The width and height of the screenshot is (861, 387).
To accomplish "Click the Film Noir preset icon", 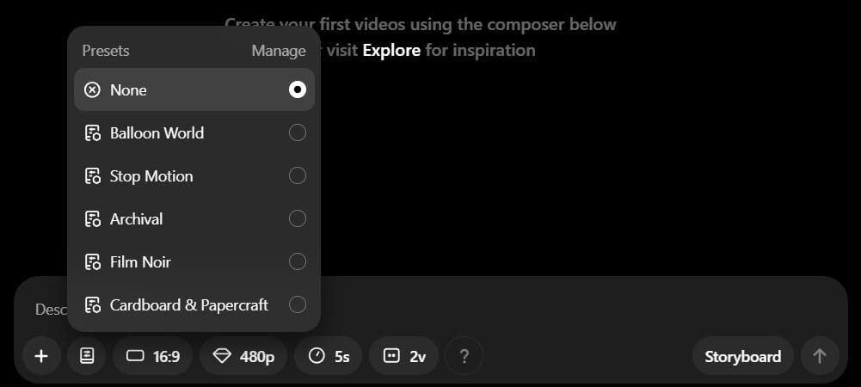I will coord(93,262).
